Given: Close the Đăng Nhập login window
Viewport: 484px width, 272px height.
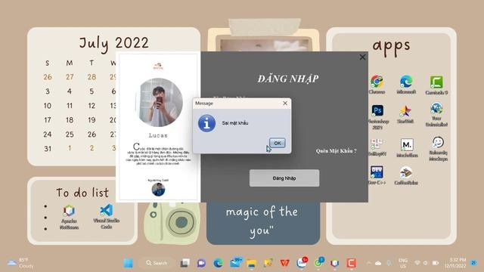Looking at the screenshot, I should tap(362, 57).
